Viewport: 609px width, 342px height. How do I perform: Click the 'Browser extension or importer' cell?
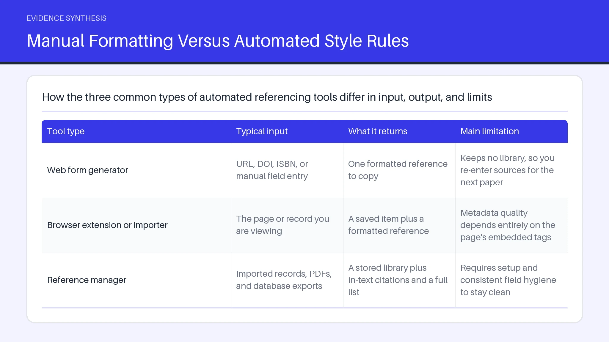tap(136, 225)
